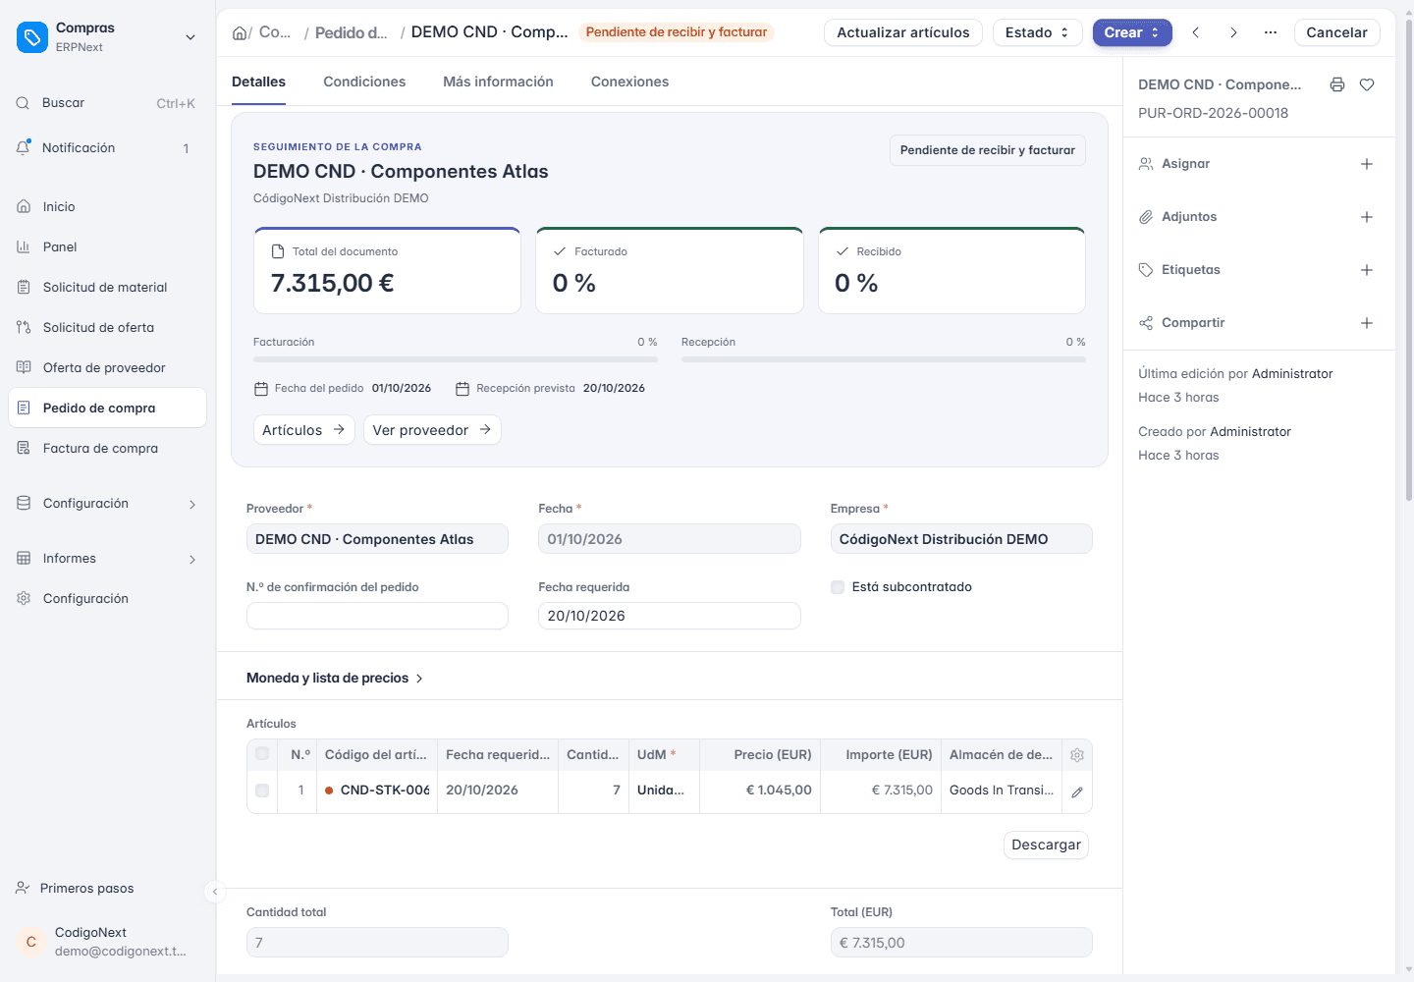This screenshot has width=1414, height=982.
Task: Add a tag with Etiquetas plus icon
Action: point(1367,270)
